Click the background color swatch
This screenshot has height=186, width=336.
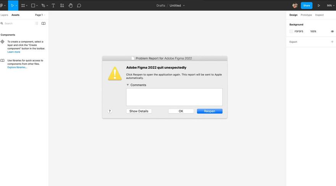click(291, 31)
